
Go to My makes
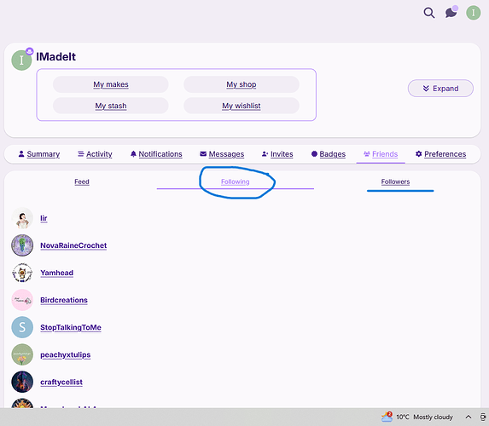111,84
